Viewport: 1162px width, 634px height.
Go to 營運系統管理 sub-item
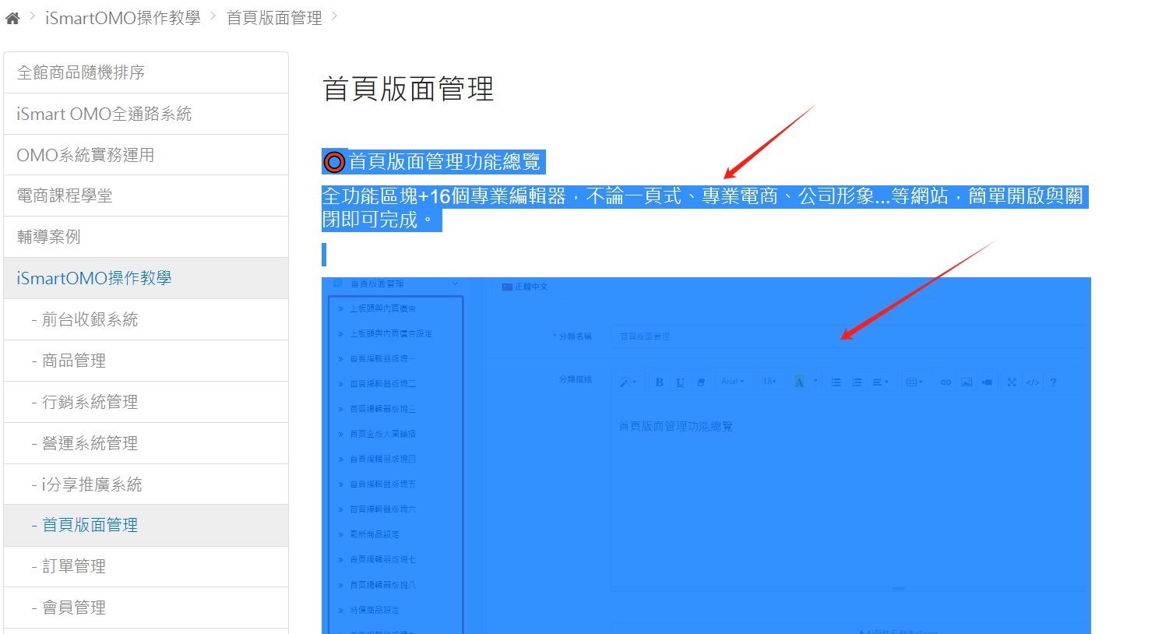146,443
